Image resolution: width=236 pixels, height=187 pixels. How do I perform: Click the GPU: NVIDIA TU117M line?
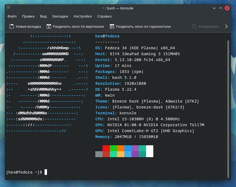[150, 125]
